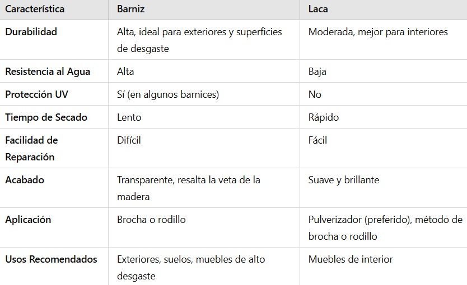Viewport: 467px width, 285px height.
Task: Click the Lento cell under Barniz
Action: 129,117
